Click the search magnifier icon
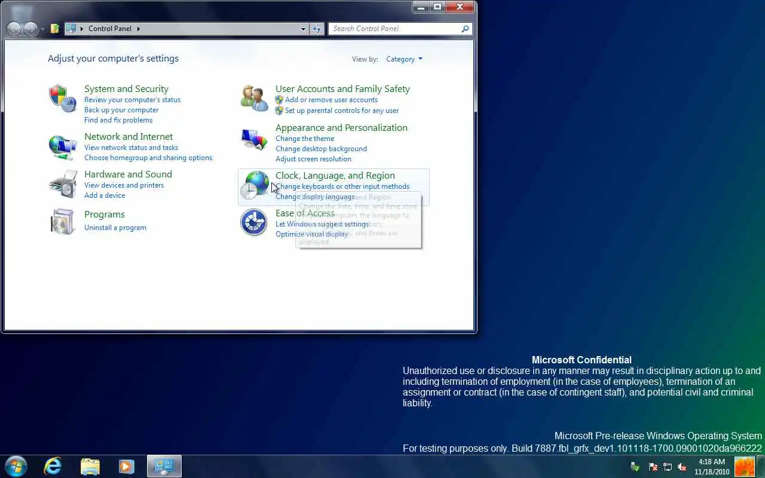This screenshot has height=478, width=765. (x=465, y=29)
